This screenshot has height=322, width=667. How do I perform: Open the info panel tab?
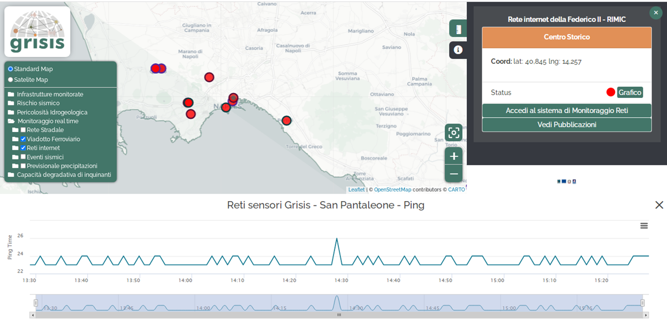tap(457, 50)
